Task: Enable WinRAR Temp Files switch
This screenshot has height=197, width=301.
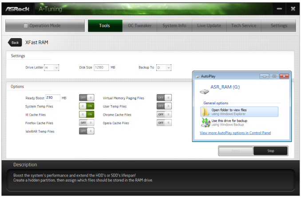Action: 87,131
